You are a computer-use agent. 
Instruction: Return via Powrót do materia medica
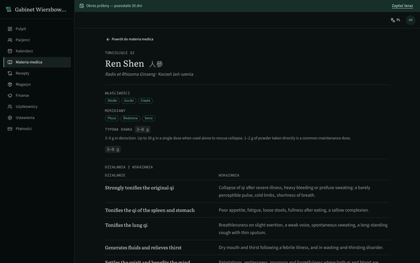[x=129, y=39]
